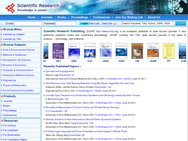This screenshot has width=188, height=141.
Task: Open the JSSM journal cover thumbnail
Action: [153, 51]
